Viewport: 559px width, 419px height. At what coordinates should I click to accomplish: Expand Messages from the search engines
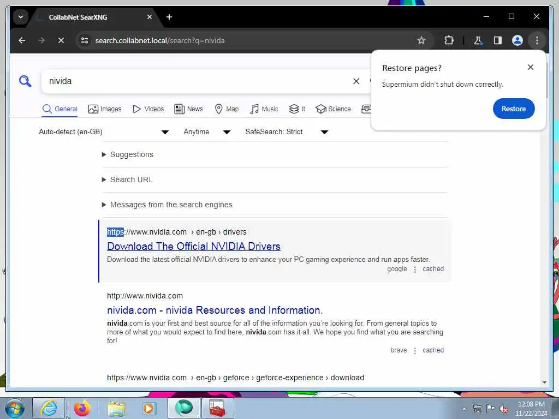pos(167,205)
